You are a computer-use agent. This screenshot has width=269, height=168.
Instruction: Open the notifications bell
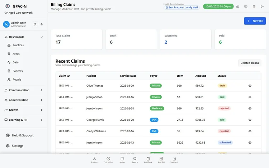pyautogui.click(x=35, y=24)
